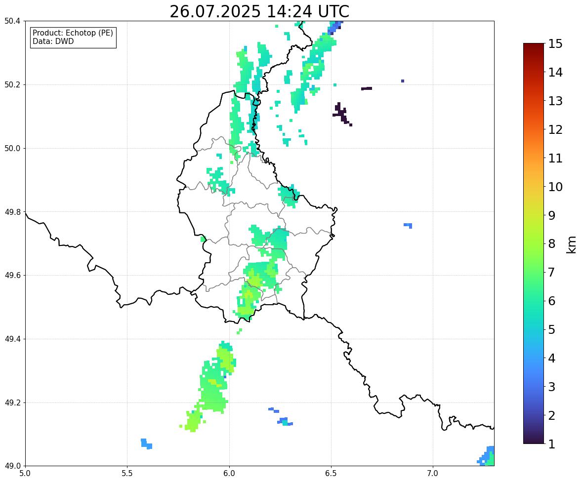This screenshot has width=582, height=482.
Task: Click the small blue echo near 49.75 latitude
Action: click(408, 225)
